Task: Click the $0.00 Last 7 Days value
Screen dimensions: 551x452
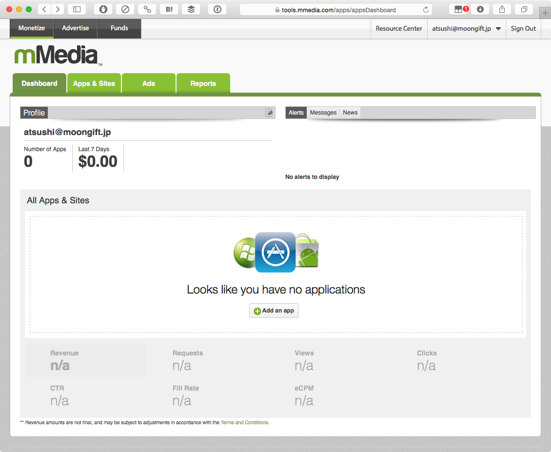Action: 98,162
